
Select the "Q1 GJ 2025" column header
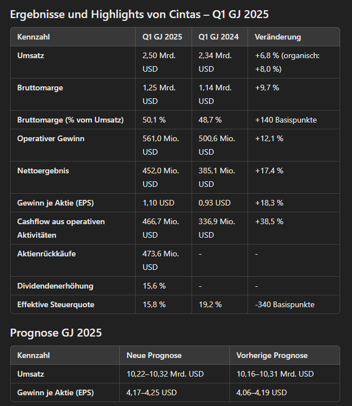tap(163, 37)
